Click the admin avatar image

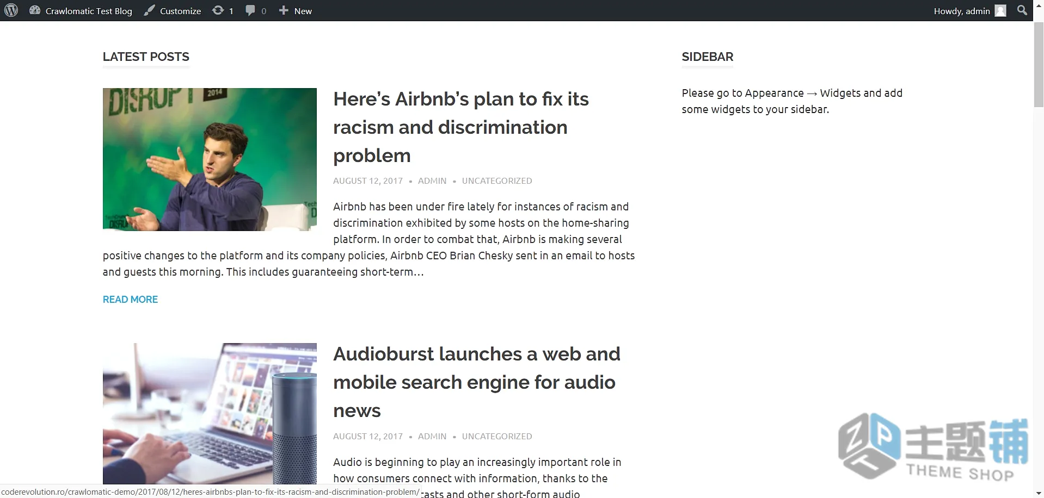point(1000,11)
